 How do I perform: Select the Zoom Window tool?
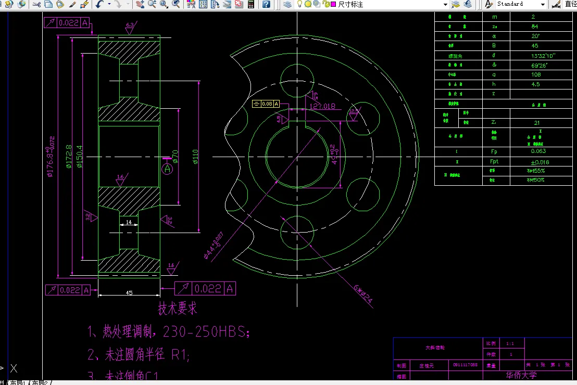coord(164,4)
